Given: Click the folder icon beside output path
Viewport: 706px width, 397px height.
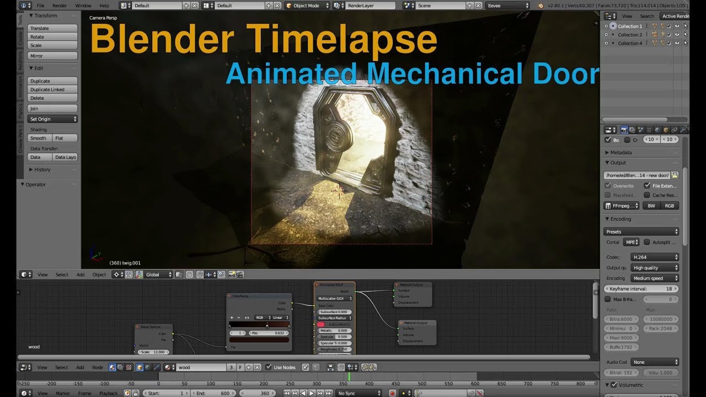Looking at the screenshot, I should click(x=675, y=175).
